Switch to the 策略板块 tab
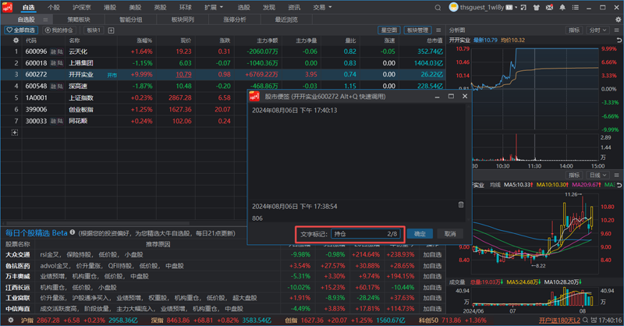This screenshot has height=326, width=624. [x=78, y=19]
